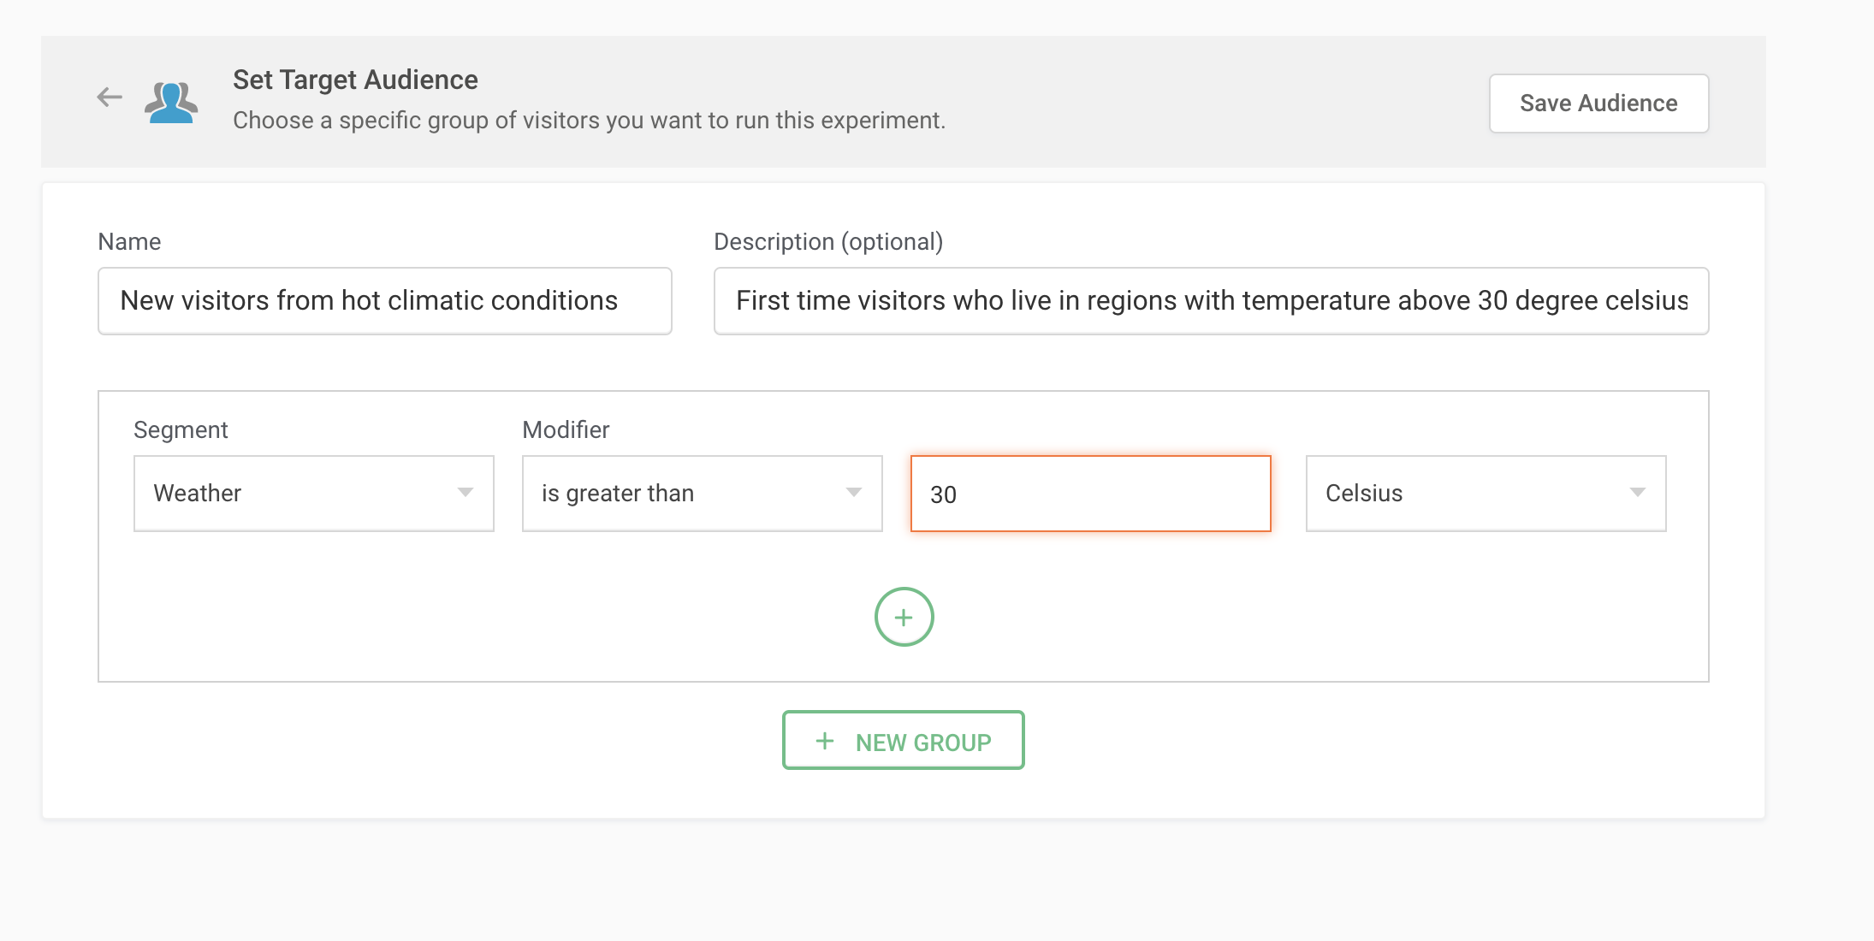Focus the Name input field

coord(384,301)
